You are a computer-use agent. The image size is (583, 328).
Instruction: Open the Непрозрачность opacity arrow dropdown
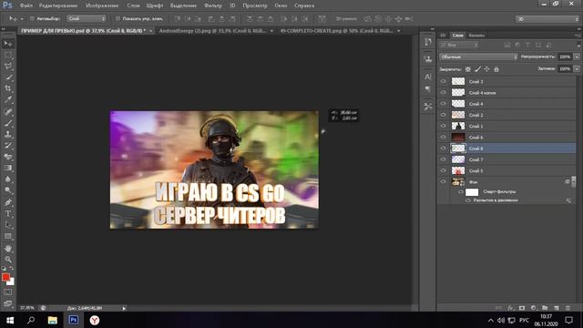pos(577,56)
